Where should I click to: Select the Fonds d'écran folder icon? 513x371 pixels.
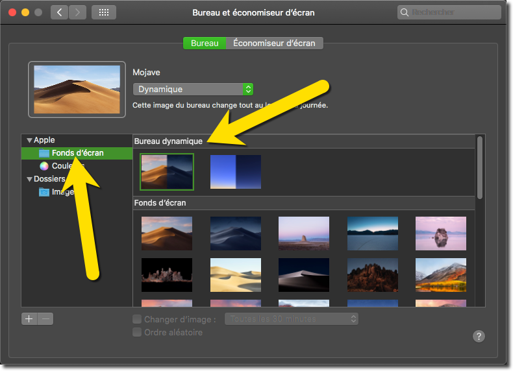(x=44, y=153)
